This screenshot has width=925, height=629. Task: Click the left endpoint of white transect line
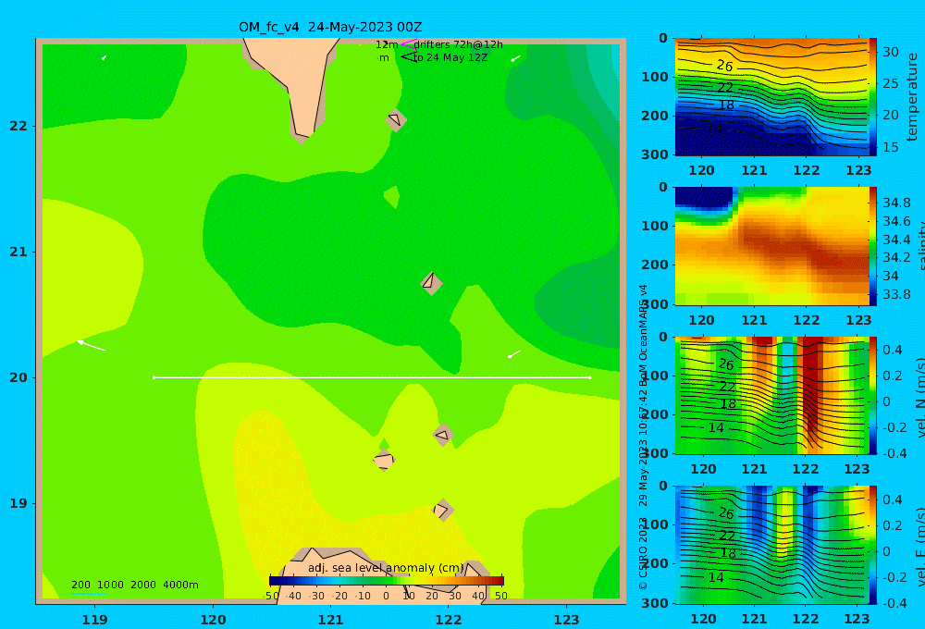click(154, 377)
